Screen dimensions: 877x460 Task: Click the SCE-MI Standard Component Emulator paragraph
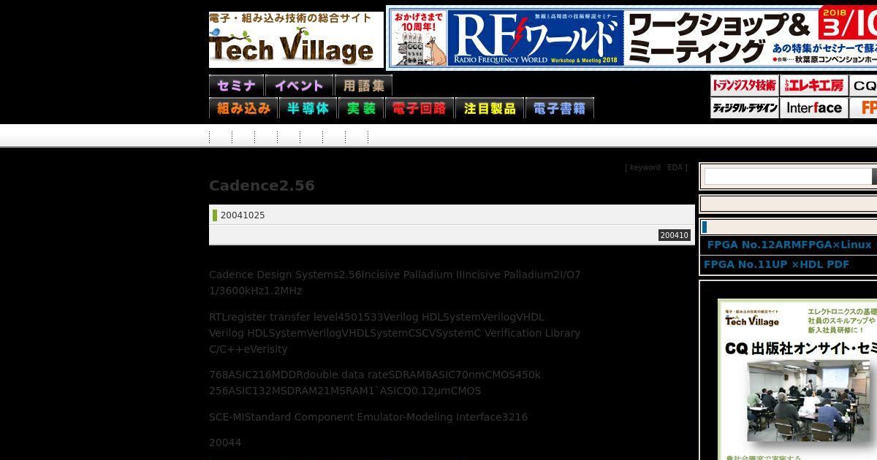click(x=368, y=417)
